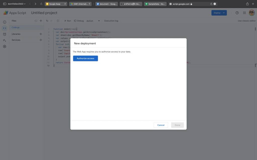Viewport: 257px width, 160px height.
Task: Open the Executions panel icon
Action: (5, 40)
